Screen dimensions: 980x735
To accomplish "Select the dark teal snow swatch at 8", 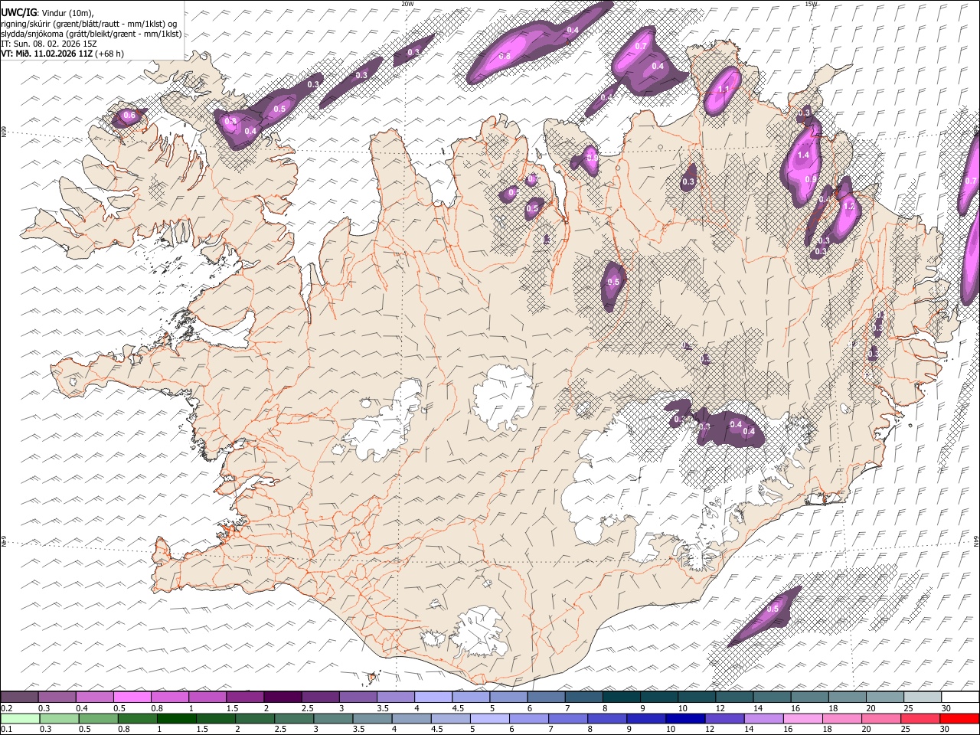I will click(621, 697).
